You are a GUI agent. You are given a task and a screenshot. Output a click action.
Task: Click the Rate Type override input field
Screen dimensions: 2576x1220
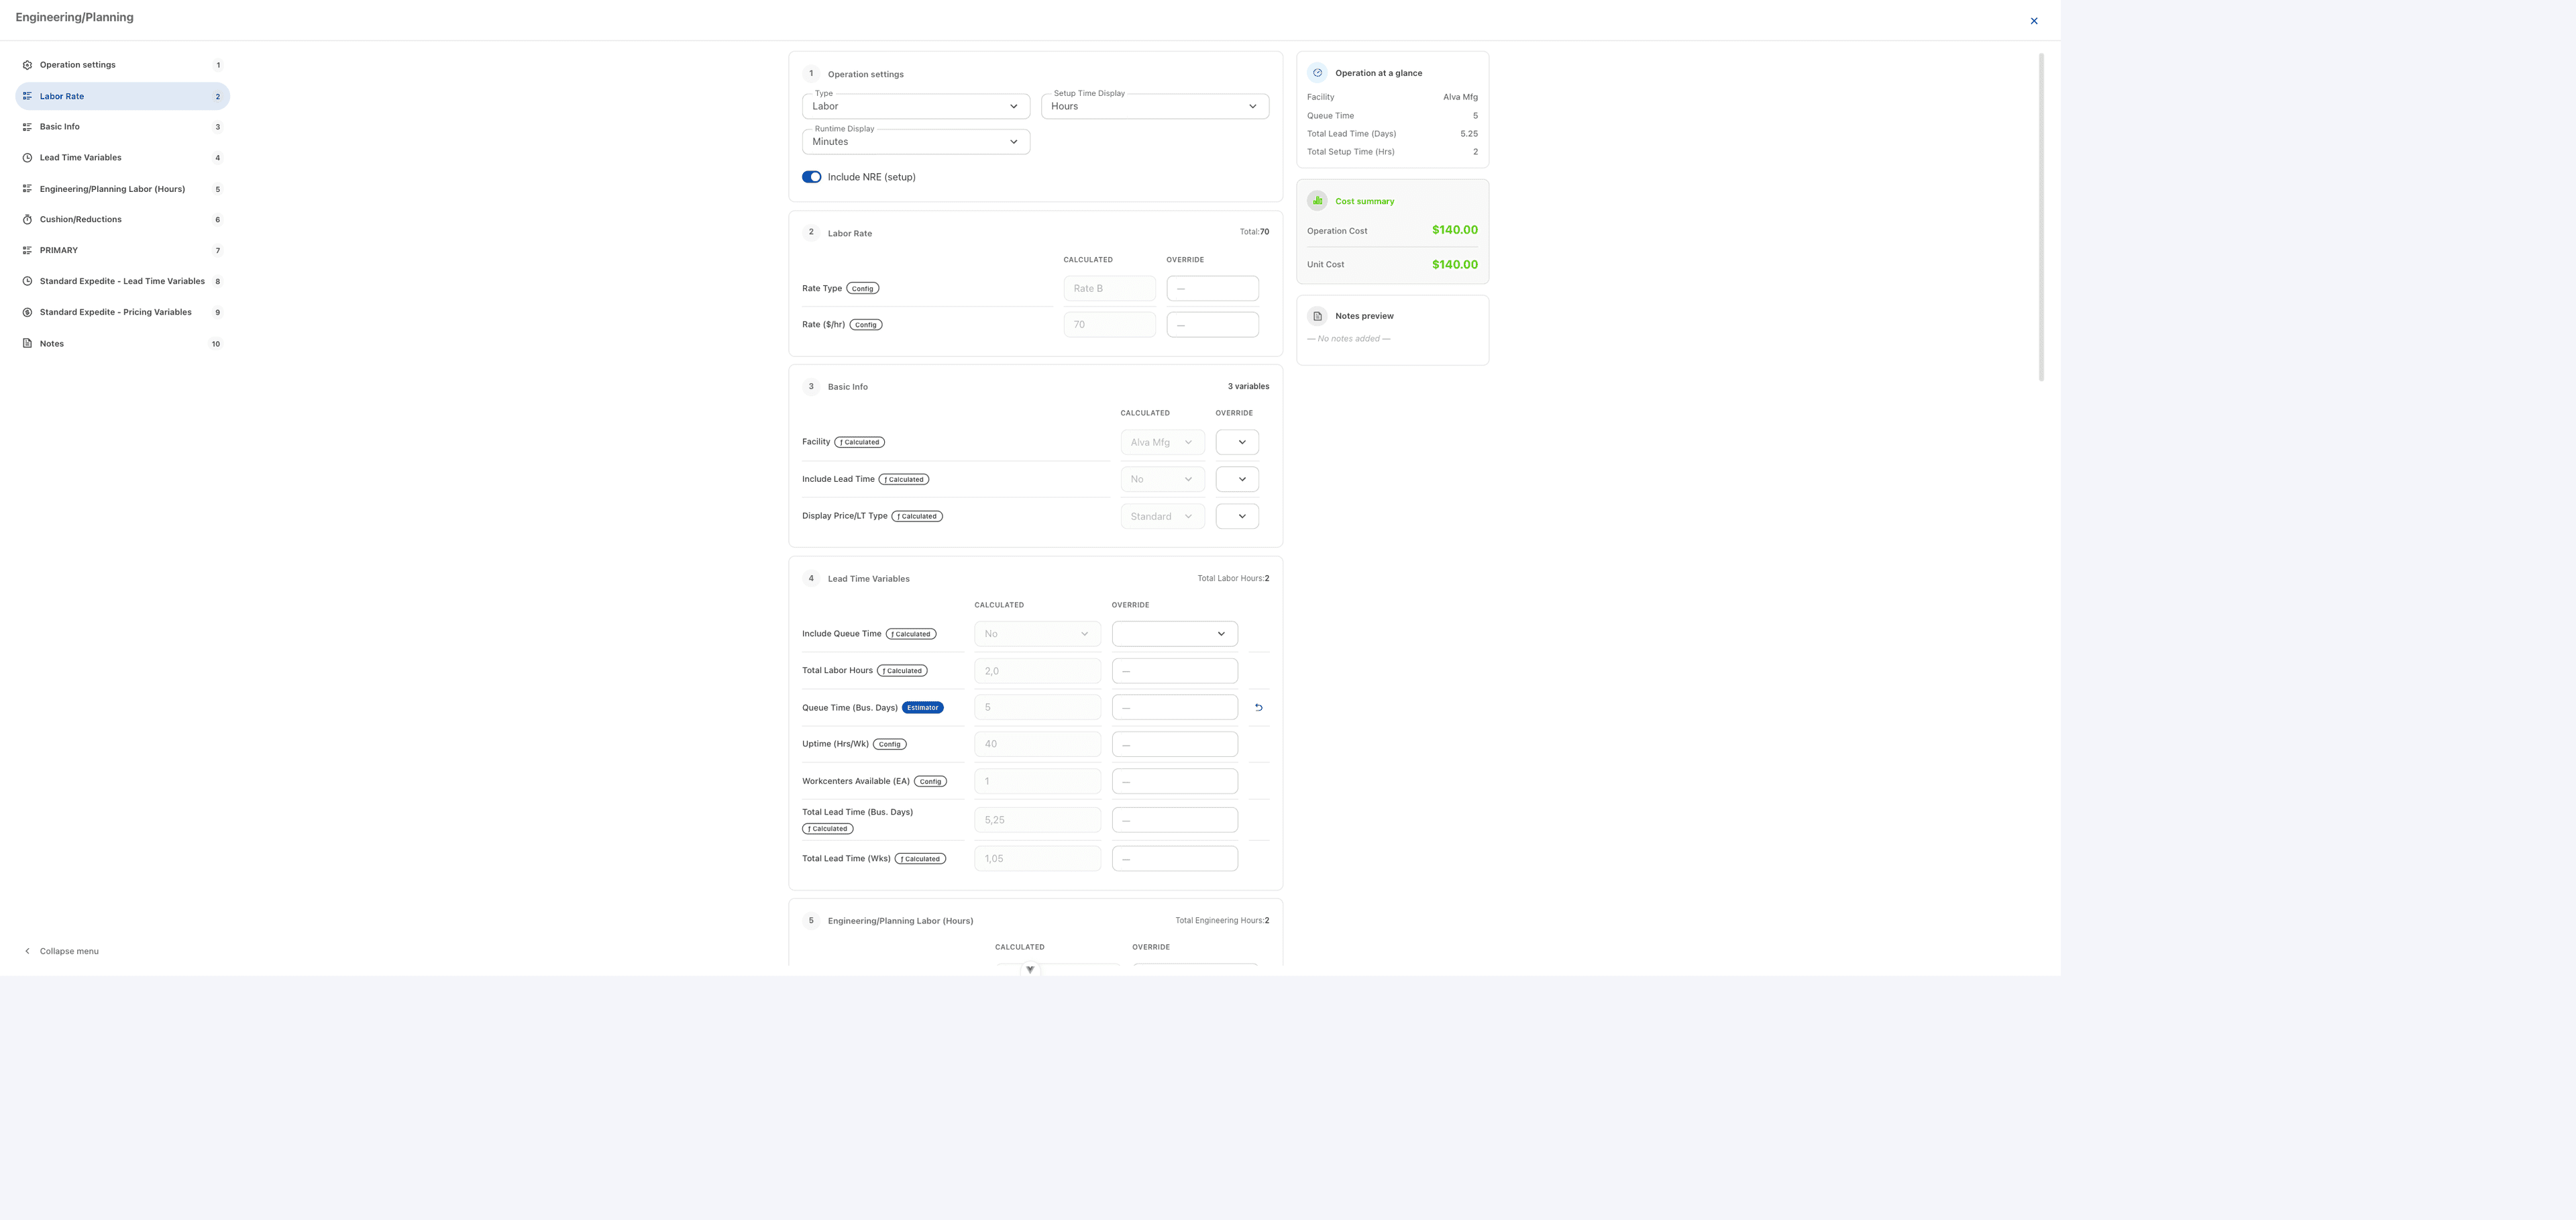click(1212, 289)
